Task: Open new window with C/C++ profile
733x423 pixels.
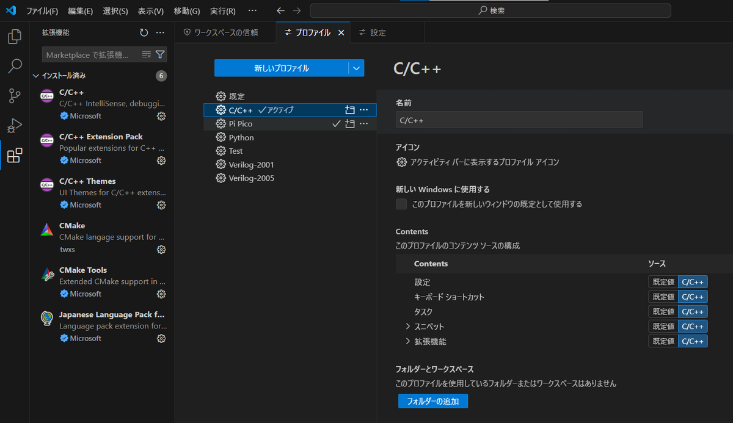Action: point(350,110)
